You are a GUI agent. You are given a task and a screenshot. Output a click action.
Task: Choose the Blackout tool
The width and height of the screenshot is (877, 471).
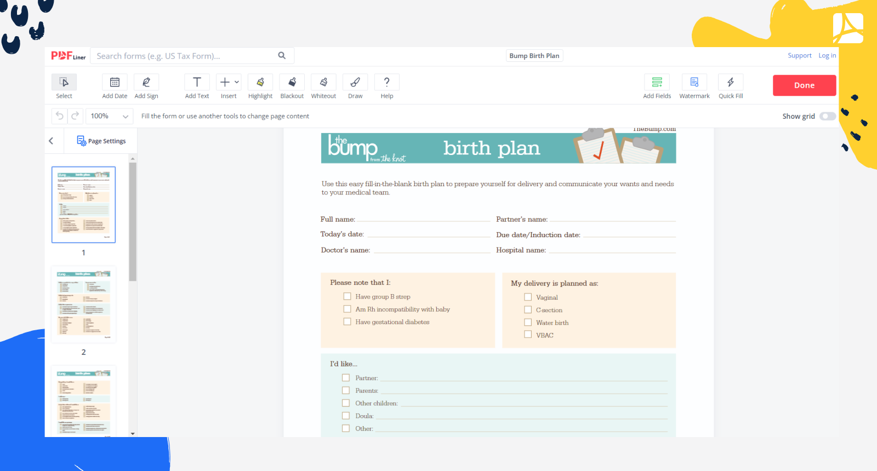(x=292, y=83)
